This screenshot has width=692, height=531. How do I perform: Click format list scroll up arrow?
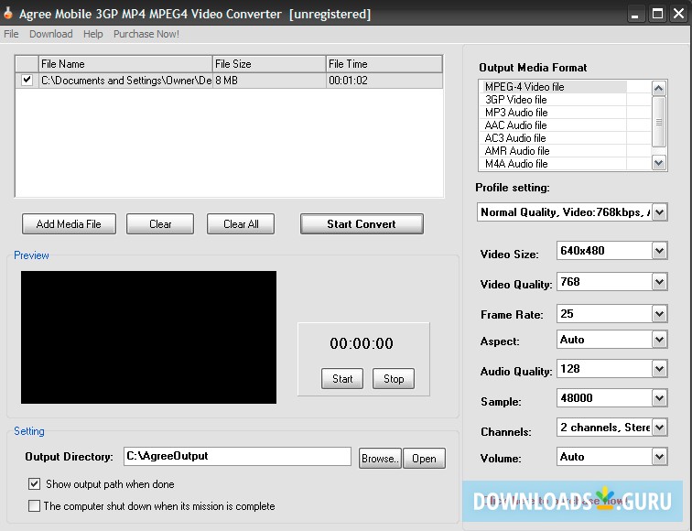click(658, 88)
